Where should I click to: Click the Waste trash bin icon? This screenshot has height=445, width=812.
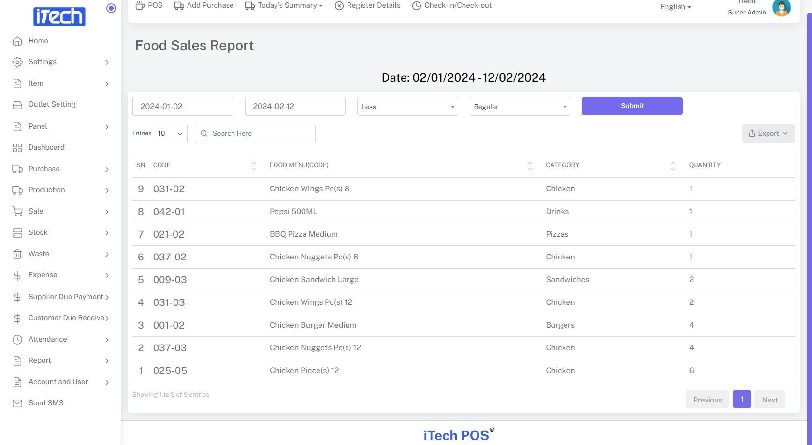(x=17, y=254)
